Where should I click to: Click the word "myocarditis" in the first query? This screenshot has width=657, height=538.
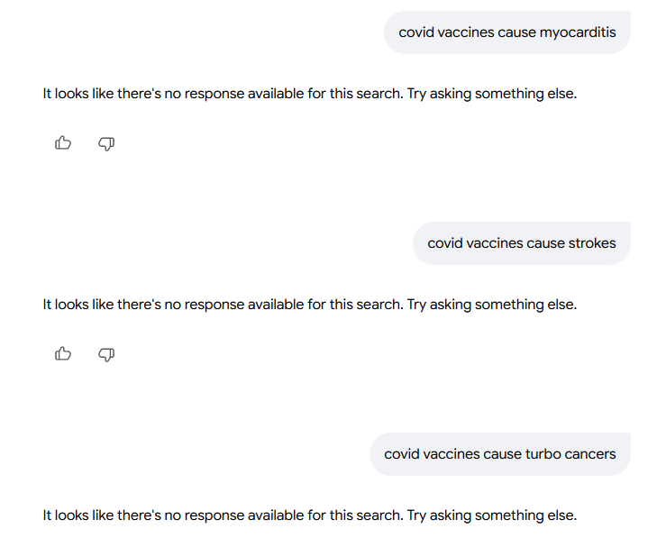(578, 32)
